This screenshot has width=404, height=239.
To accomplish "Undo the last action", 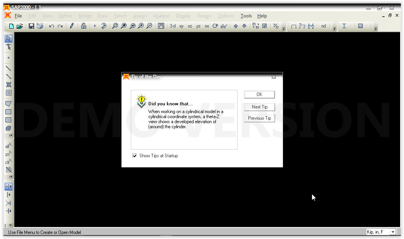I will (x=51, y=26).
